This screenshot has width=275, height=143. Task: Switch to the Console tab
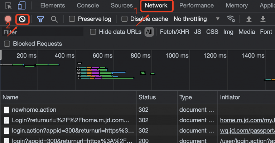coord(88,6)
